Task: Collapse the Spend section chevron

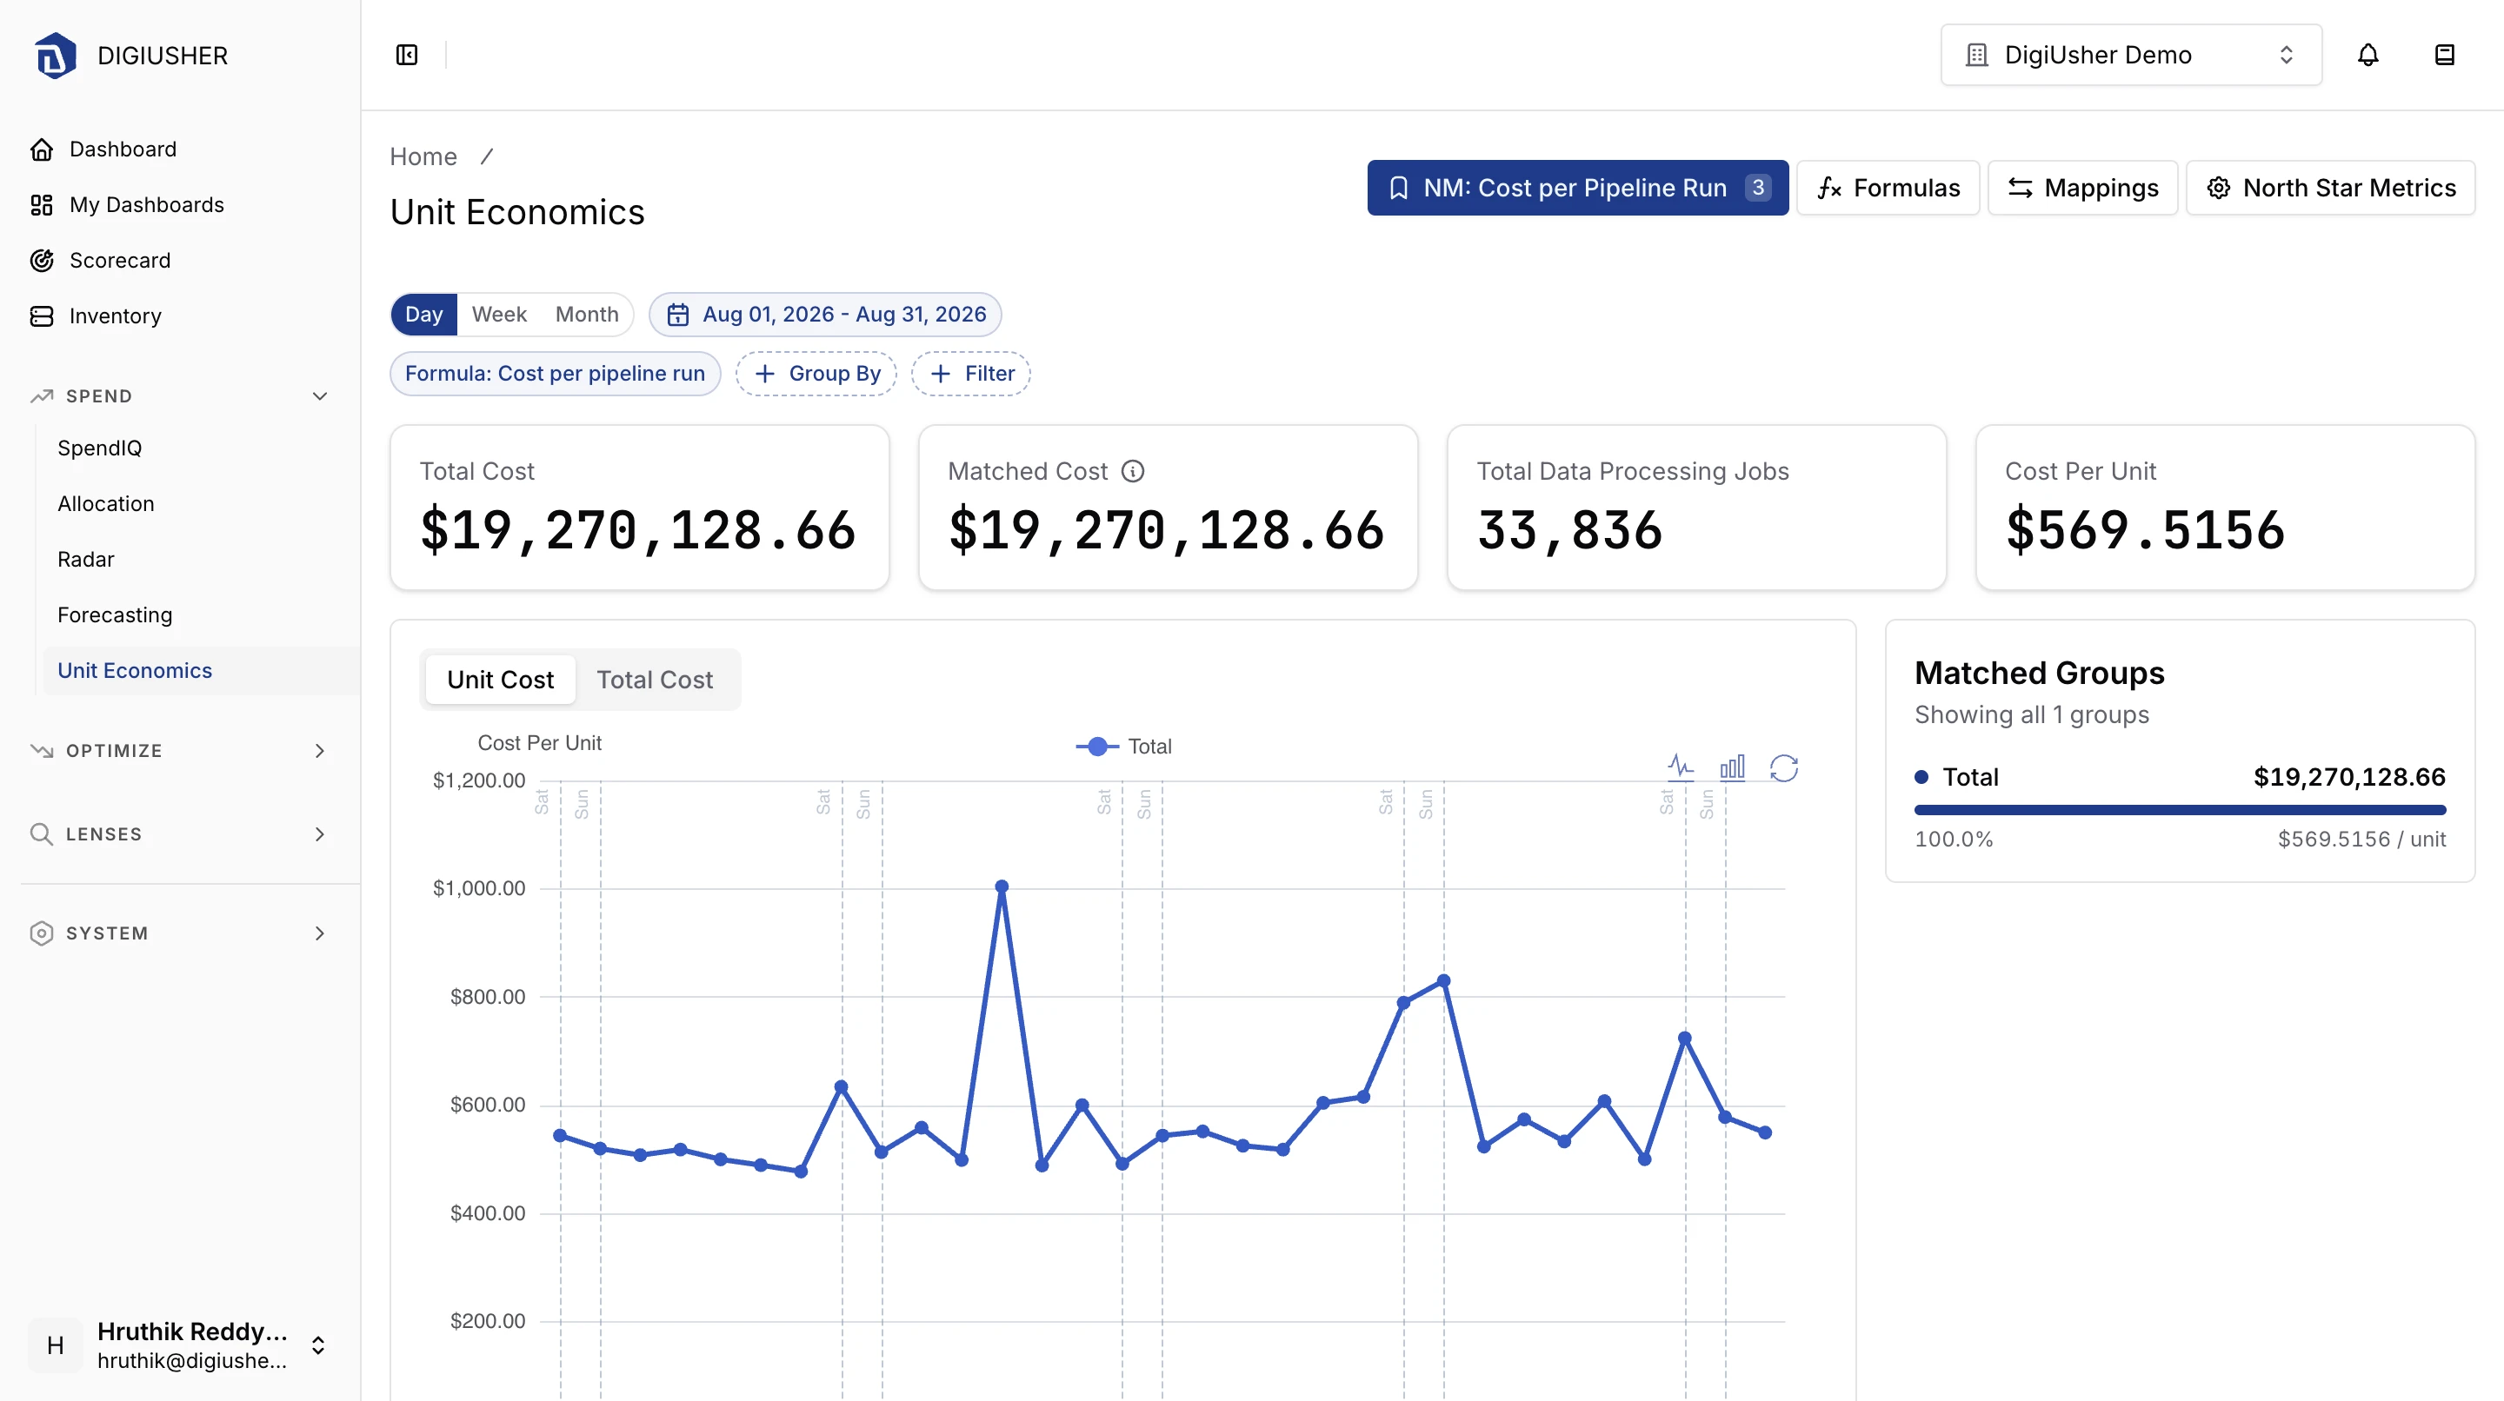Action: tap(320, 395)
